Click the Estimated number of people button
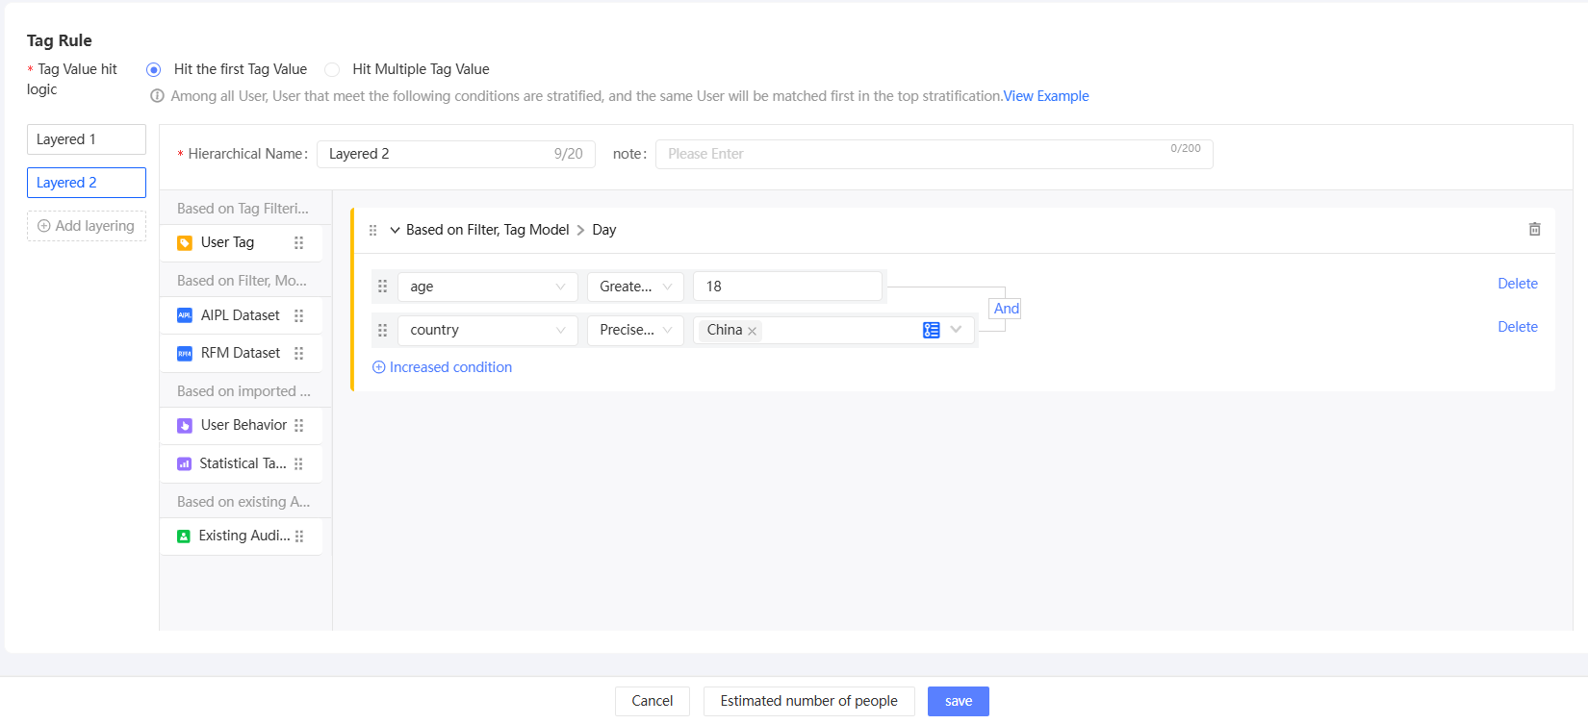 [x=808, y=701]
